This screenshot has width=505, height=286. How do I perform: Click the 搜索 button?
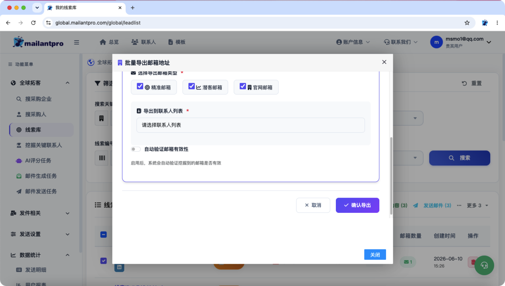click(460, 158)
